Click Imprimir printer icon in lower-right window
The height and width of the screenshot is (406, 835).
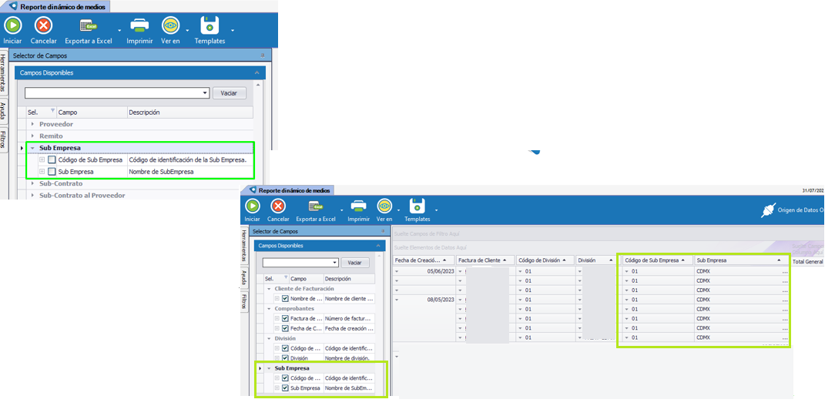coord(358,206)
